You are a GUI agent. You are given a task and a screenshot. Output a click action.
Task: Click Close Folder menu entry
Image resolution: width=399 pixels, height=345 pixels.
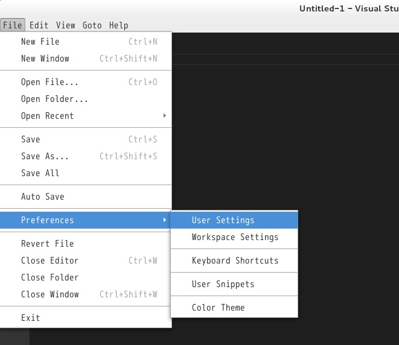(49, 277)
